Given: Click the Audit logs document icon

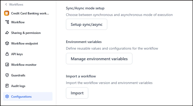Looking at the screenshot, I should pyautogui.click(x=7, y=86).
